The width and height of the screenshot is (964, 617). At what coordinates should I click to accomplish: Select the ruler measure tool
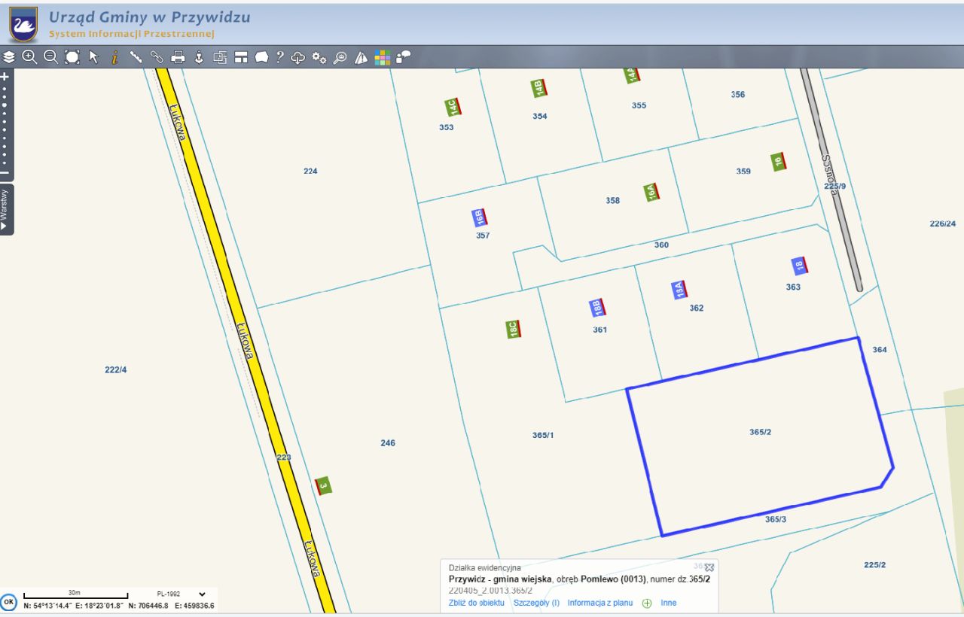[136, 57]
